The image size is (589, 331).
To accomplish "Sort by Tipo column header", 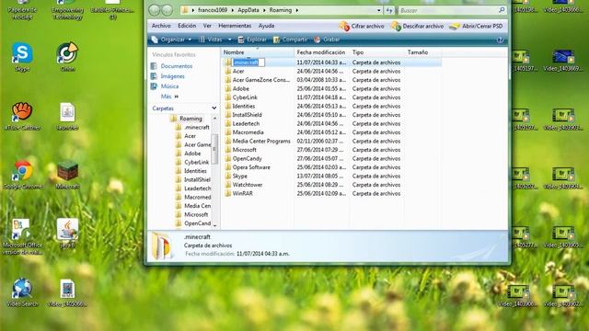I will 377,52.
